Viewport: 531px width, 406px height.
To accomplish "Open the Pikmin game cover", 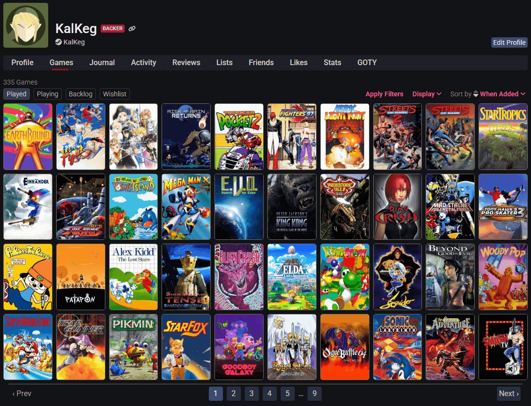I will (133, 347).
